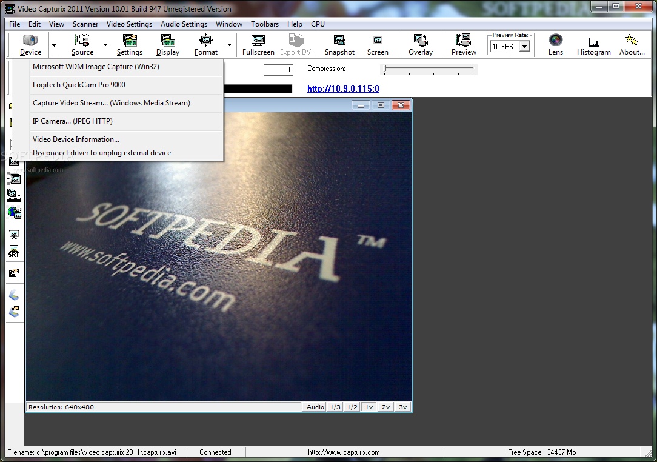Viewport: 657px width, 462px height.
Task: Choose Capture Video Stream (Windows Media Stream)
Action: [118, 102]
